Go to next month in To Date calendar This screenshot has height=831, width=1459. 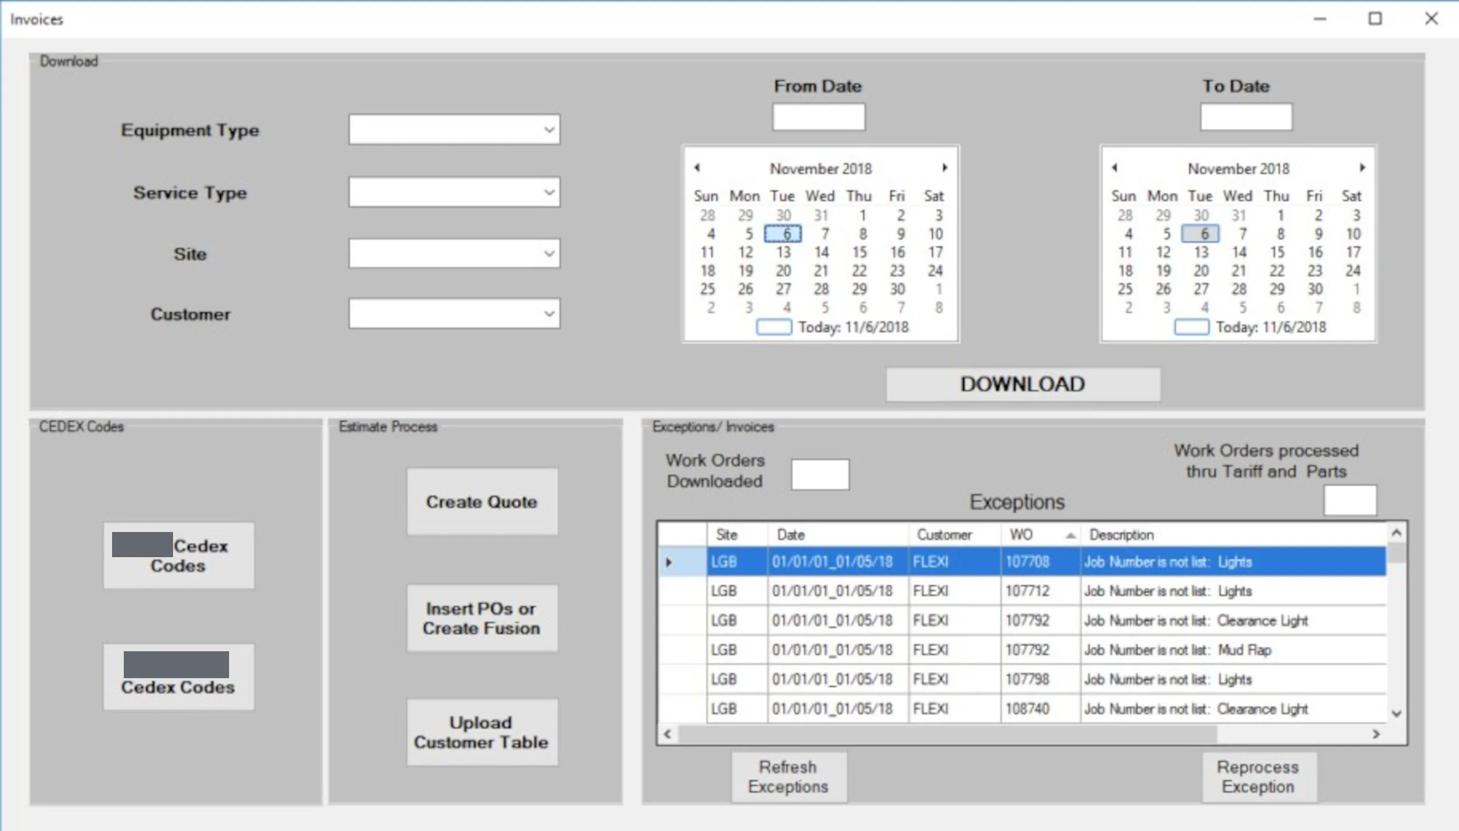click(x=1362, y=167)
